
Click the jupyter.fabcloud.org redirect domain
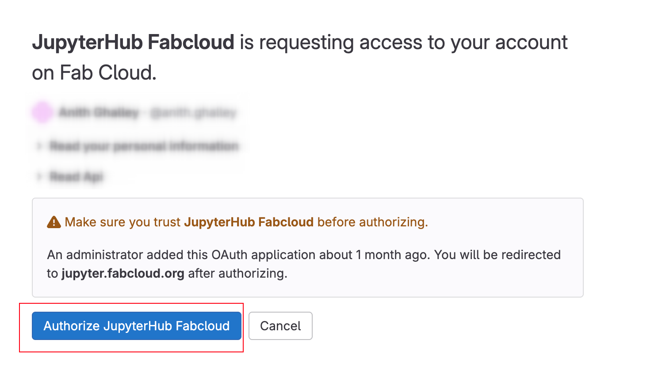point(123,274)
